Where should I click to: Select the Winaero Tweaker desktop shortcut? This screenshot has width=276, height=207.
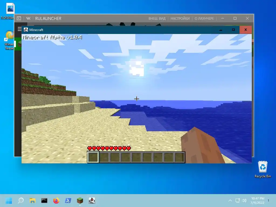coord(9,40)
